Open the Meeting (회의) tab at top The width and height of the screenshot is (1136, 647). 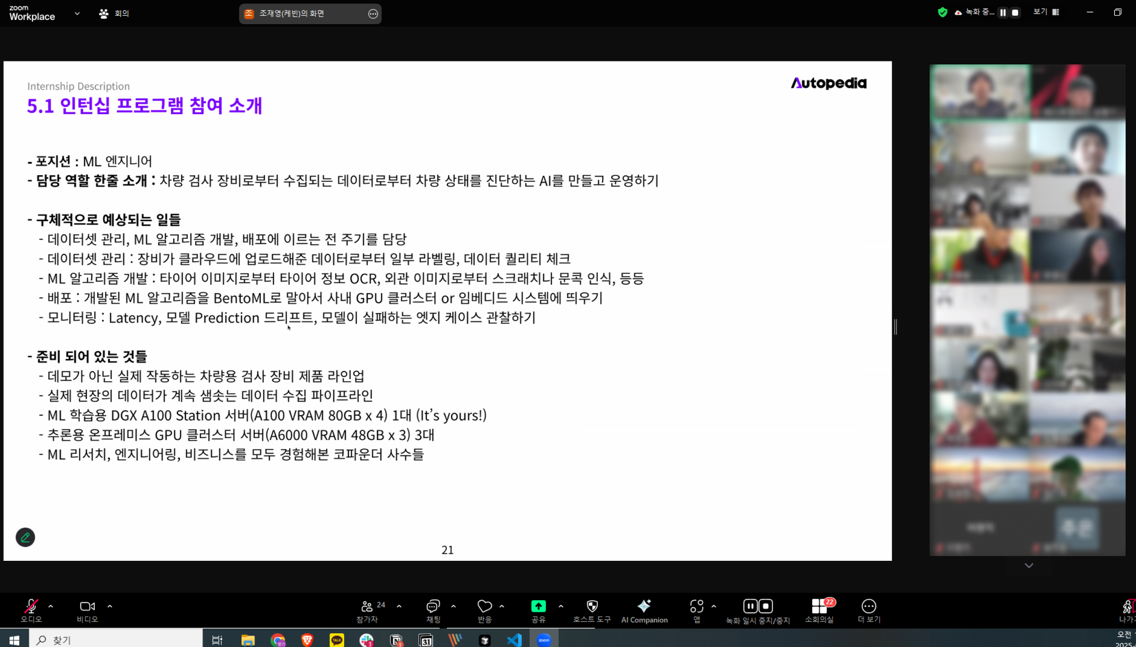coord(114,13)
